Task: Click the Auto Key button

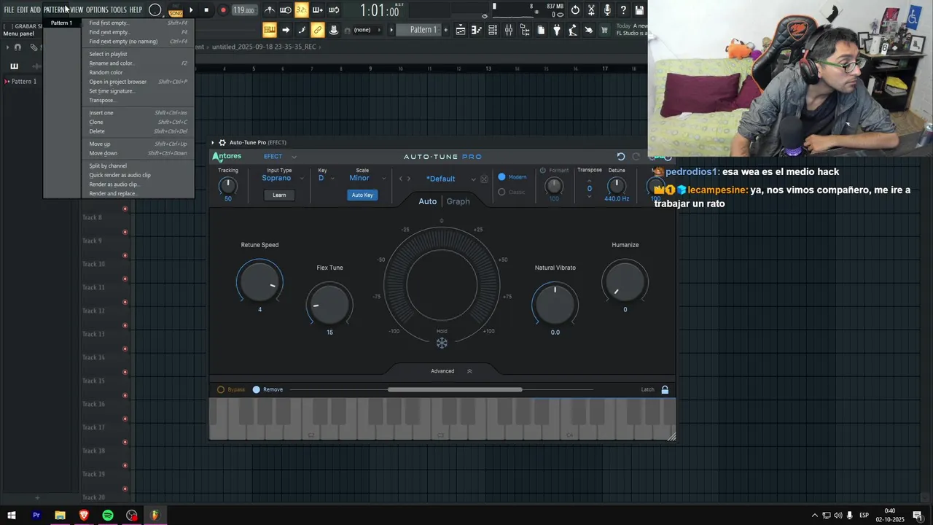Action: [x=362, y=195]
